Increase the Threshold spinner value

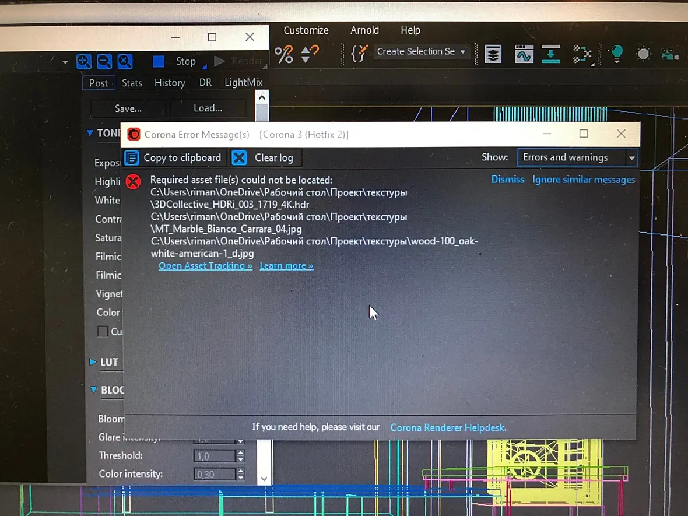(240, 453)
